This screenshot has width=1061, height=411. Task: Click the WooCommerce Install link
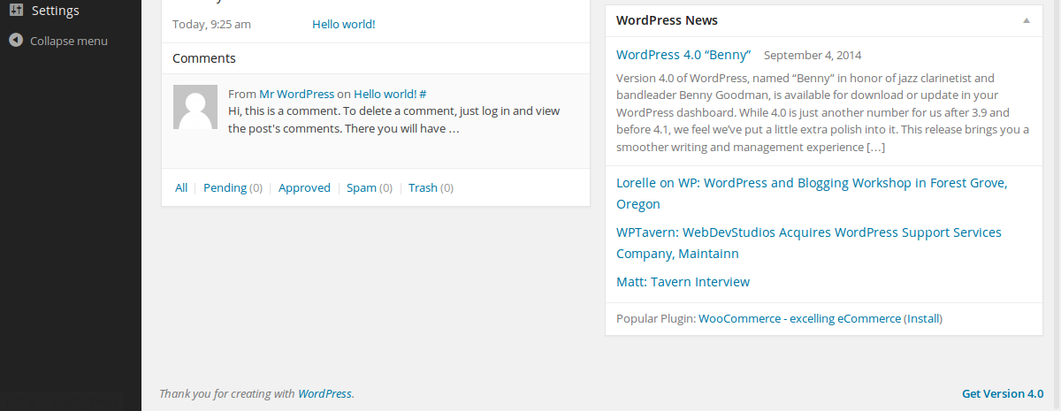[x=923, y=319]
